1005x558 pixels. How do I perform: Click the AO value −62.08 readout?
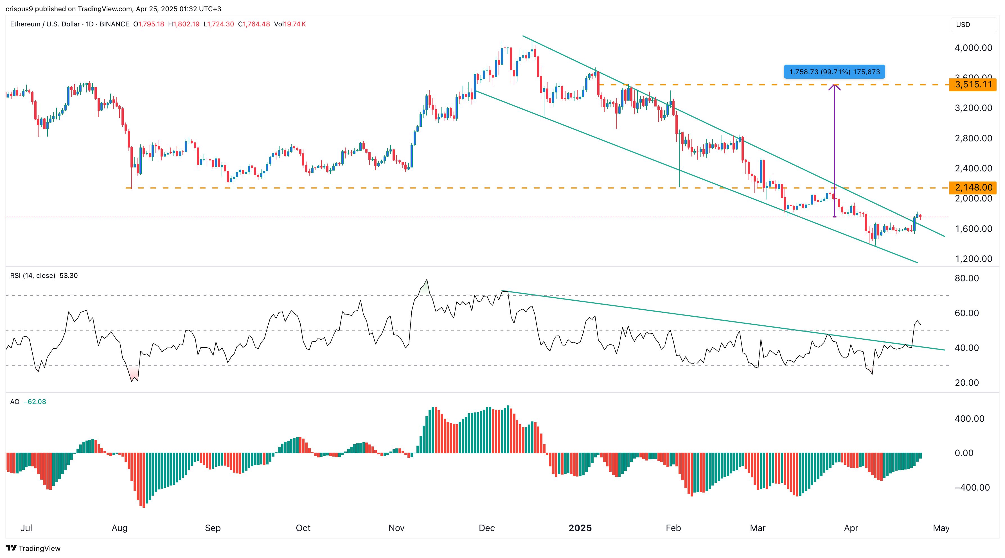(35, 402)
